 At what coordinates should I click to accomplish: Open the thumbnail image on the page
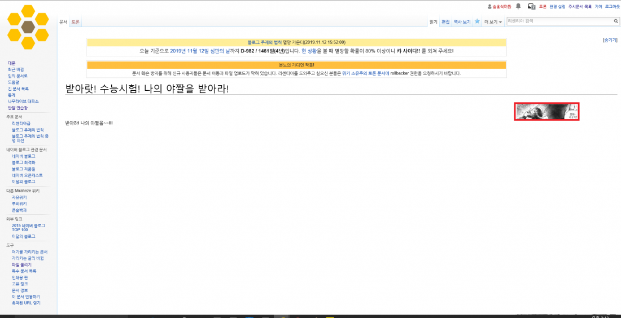546,112
